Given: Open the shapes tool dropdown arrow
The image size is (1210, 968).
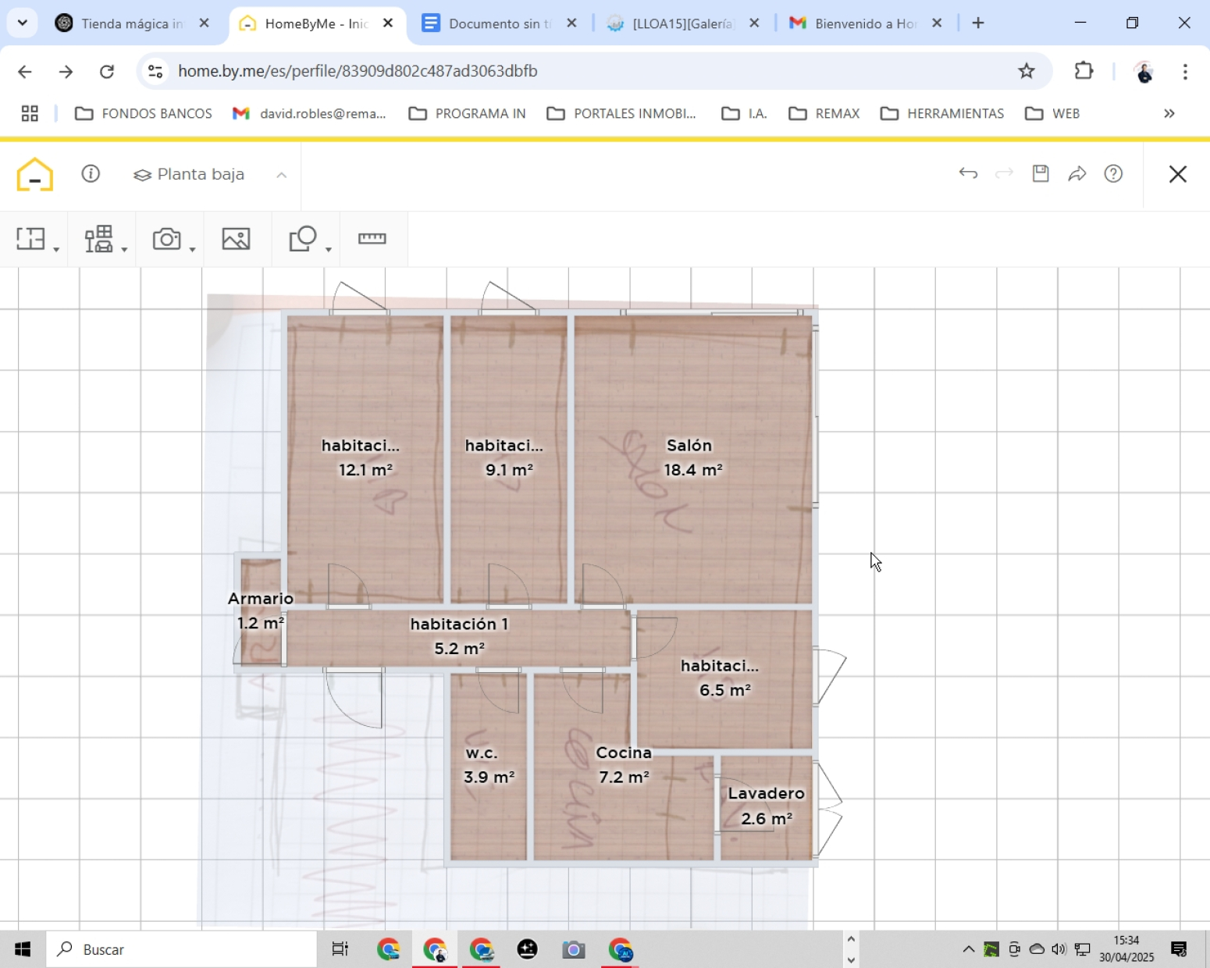Looking at the screenshot, I should (329, 250).
